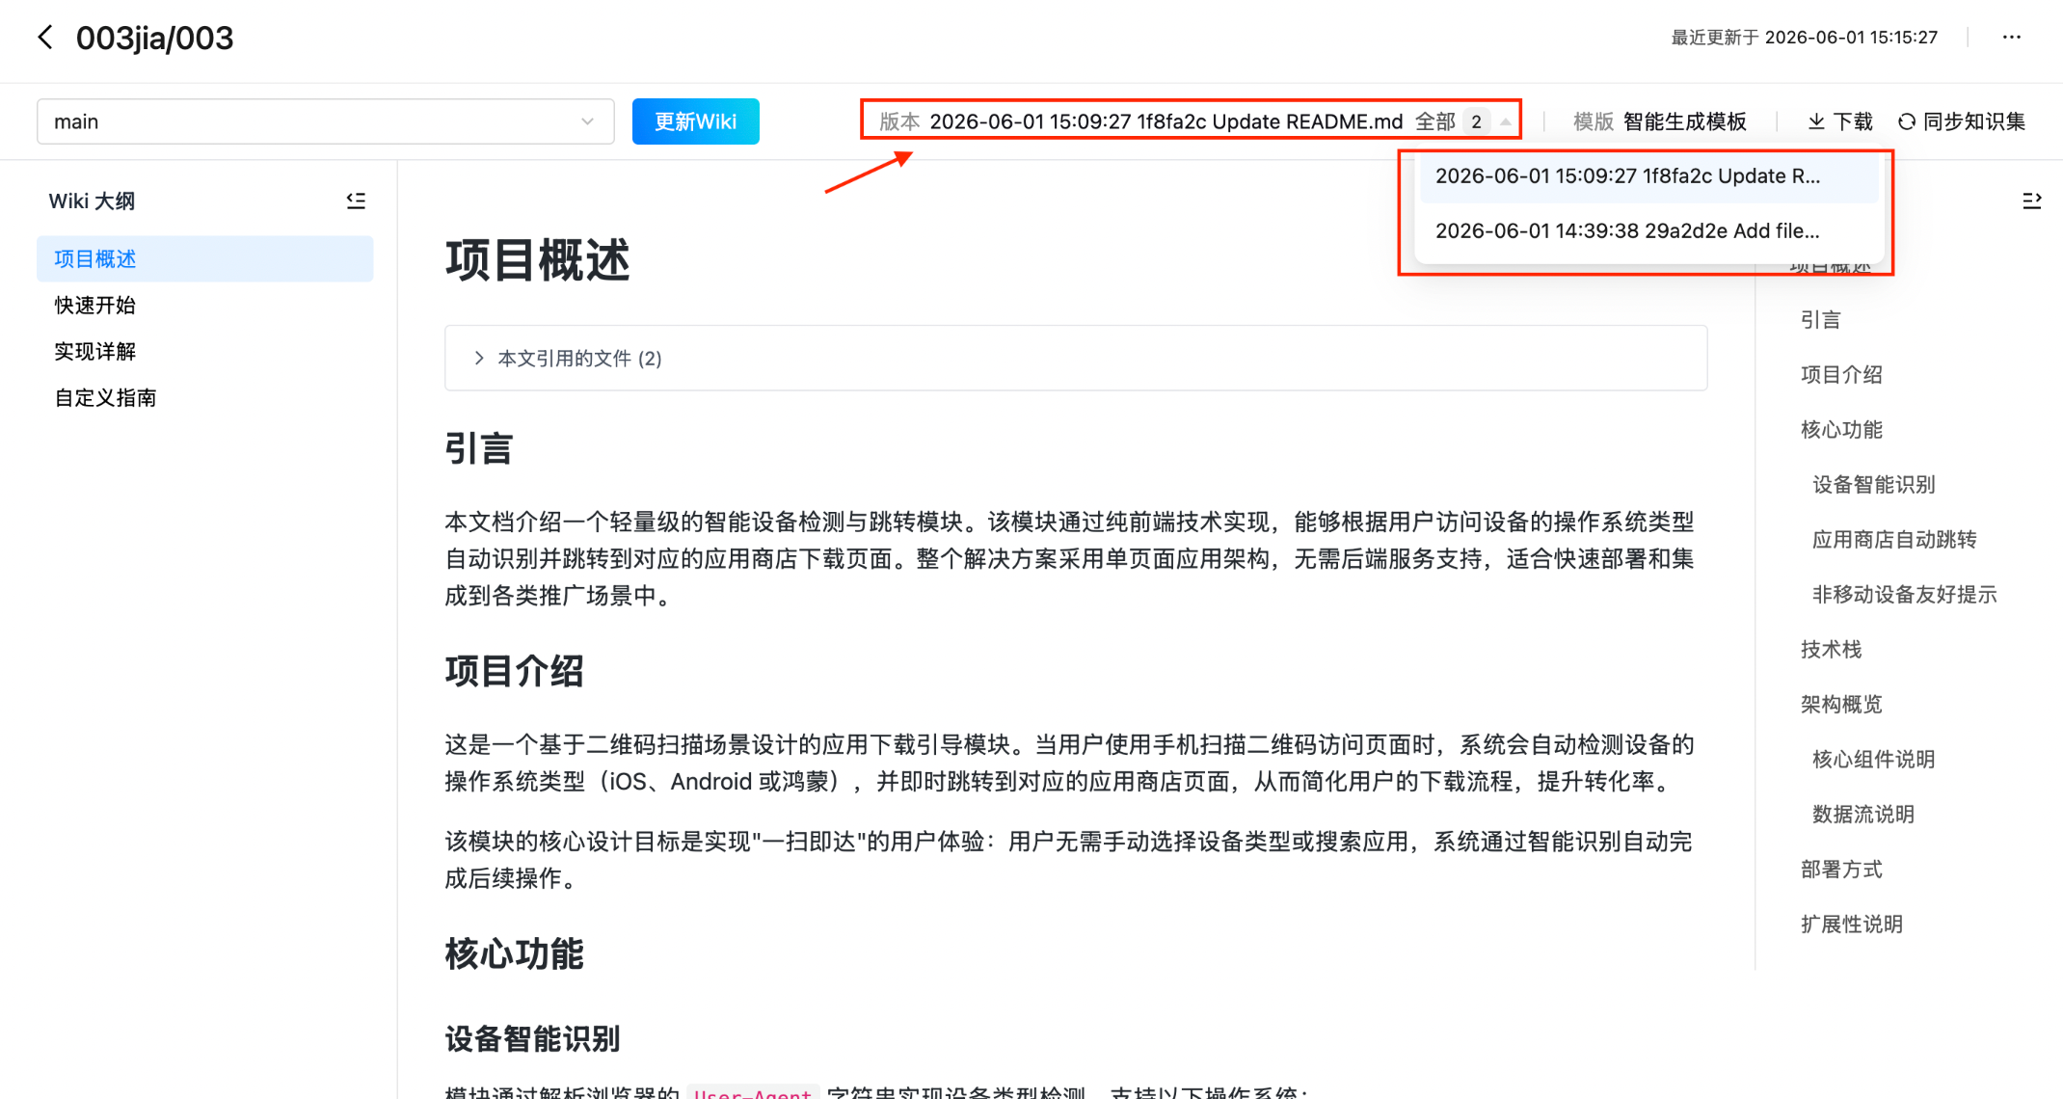Jump to 扩展性说明 in contents list
The width and height of the screenshot is (2063, 1099).
click(x=1852, y=925)
